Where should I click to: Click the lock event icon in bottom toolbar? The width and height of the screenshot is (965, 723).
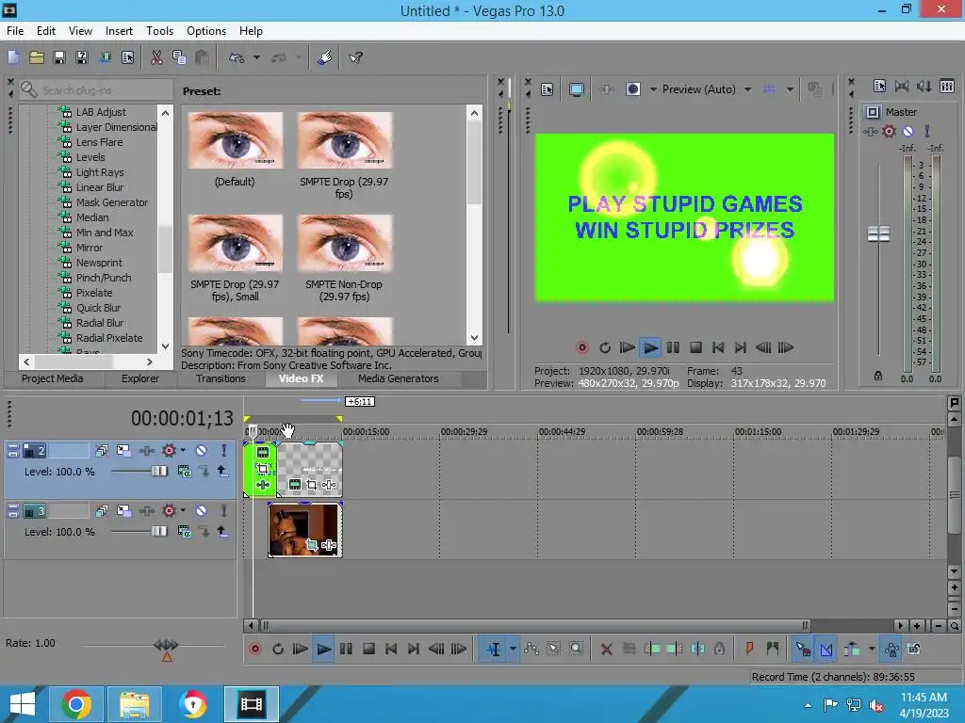(x=719, y=649)
